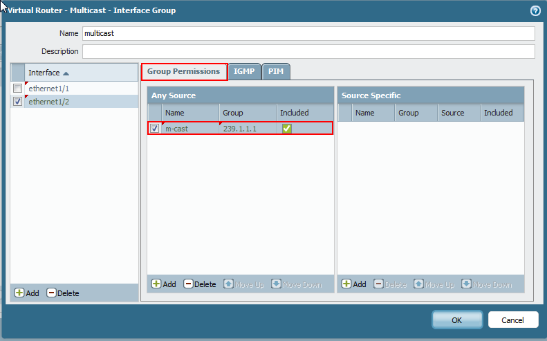Add a Source Specific group entry
The image size is (547, 341).
pos(354,284)
